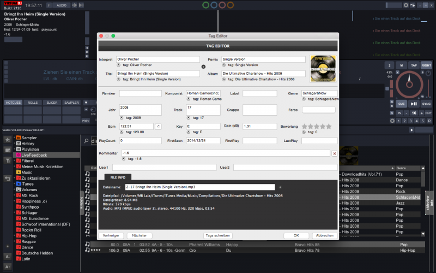
Task: Click loop circle icon on right deck
Action: pyautogui.click(x=392, y=121)
